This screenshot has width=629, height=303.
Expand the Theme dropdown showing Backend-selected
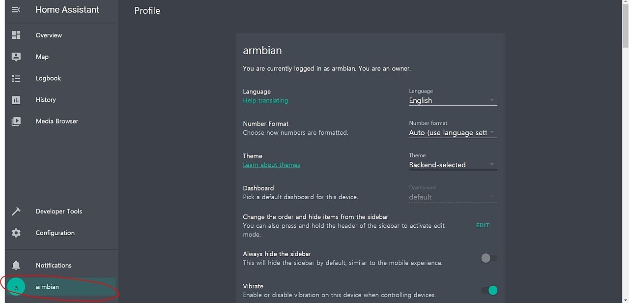tap(453, 161)
